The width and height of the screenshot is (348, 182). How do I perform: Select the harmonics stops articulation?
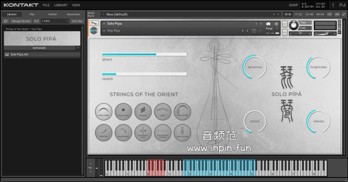pyautogui.click(x=143, y=132)
